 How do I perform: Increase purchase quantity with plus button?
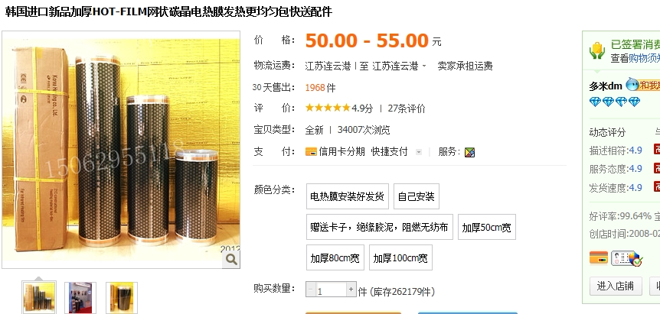coord(351,290)
